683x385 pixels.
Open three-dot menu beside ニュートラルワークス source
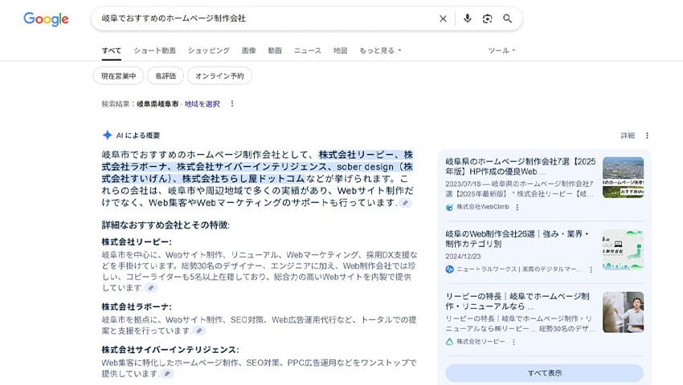click(x=591, y=269)
